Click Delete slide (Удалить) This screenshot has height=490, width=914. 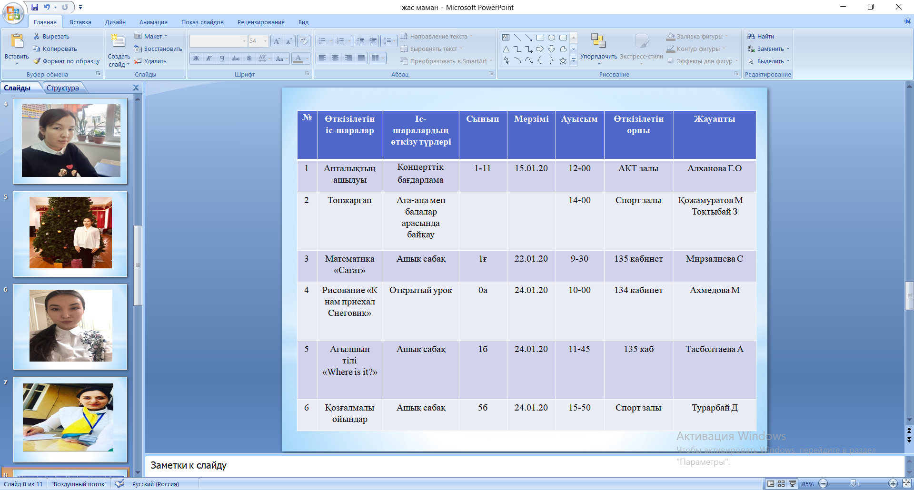tap(150, 61)
